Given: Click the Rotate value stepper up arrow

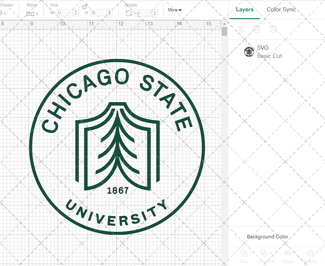Looking at the screenshot, I should click(x=154, y=11).
